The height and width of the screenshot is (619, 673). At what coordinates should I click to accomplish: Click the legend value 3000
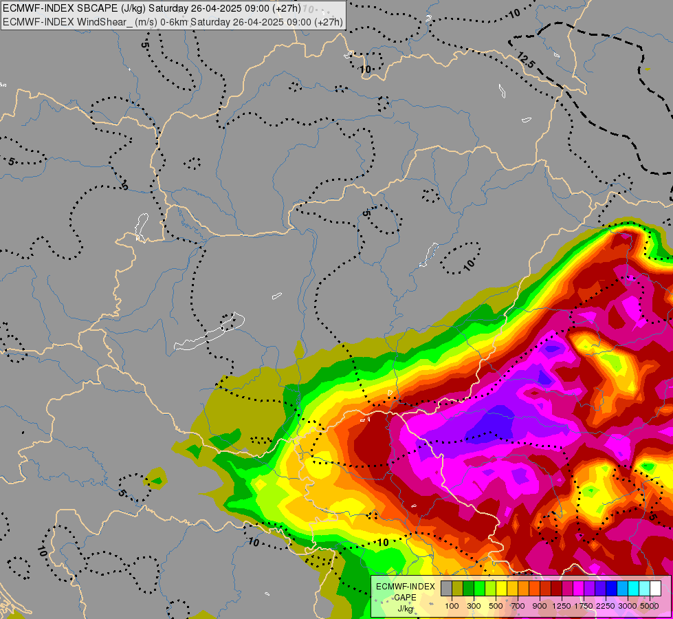[x=627, y=606]
